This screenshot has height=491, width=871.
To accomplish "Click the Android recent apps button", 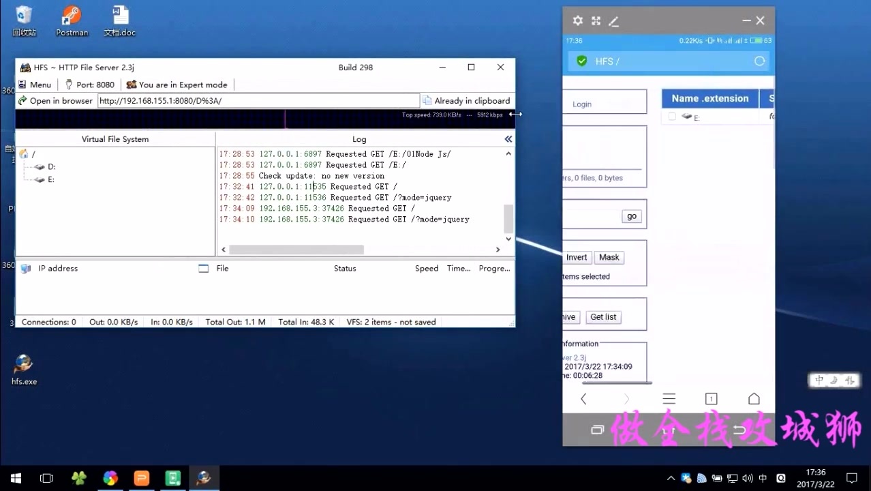I will [x=597, y=430].
